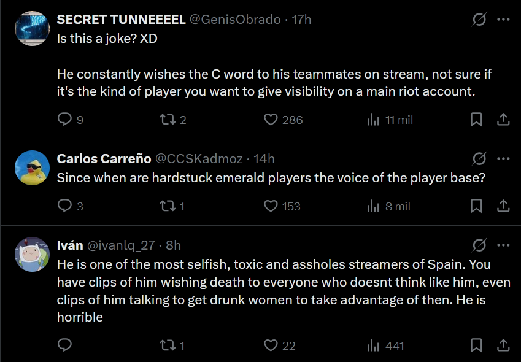521x362 pixels.
Task: Bookmark Carlos Carreño's post
Action: pos(476,206)
